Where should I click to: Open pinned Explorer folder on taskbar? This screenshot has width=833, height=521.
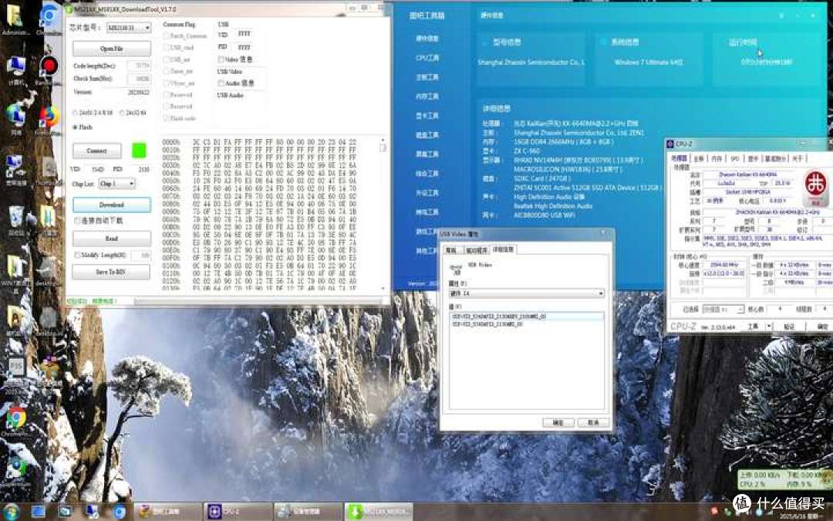point(65,512)
